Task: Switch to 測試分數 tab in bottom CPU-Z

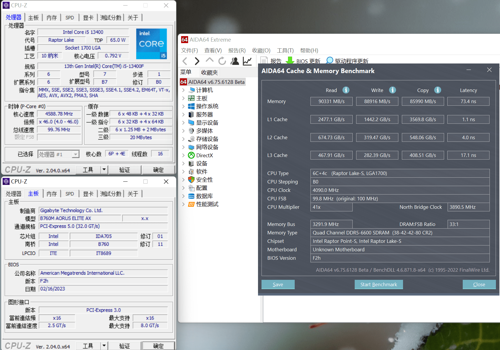Action: (x=111, y=194)
